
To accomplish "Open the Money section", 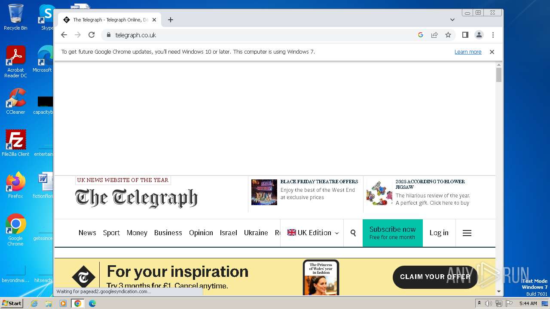I will pyautogui.click(x=137, y=233).
